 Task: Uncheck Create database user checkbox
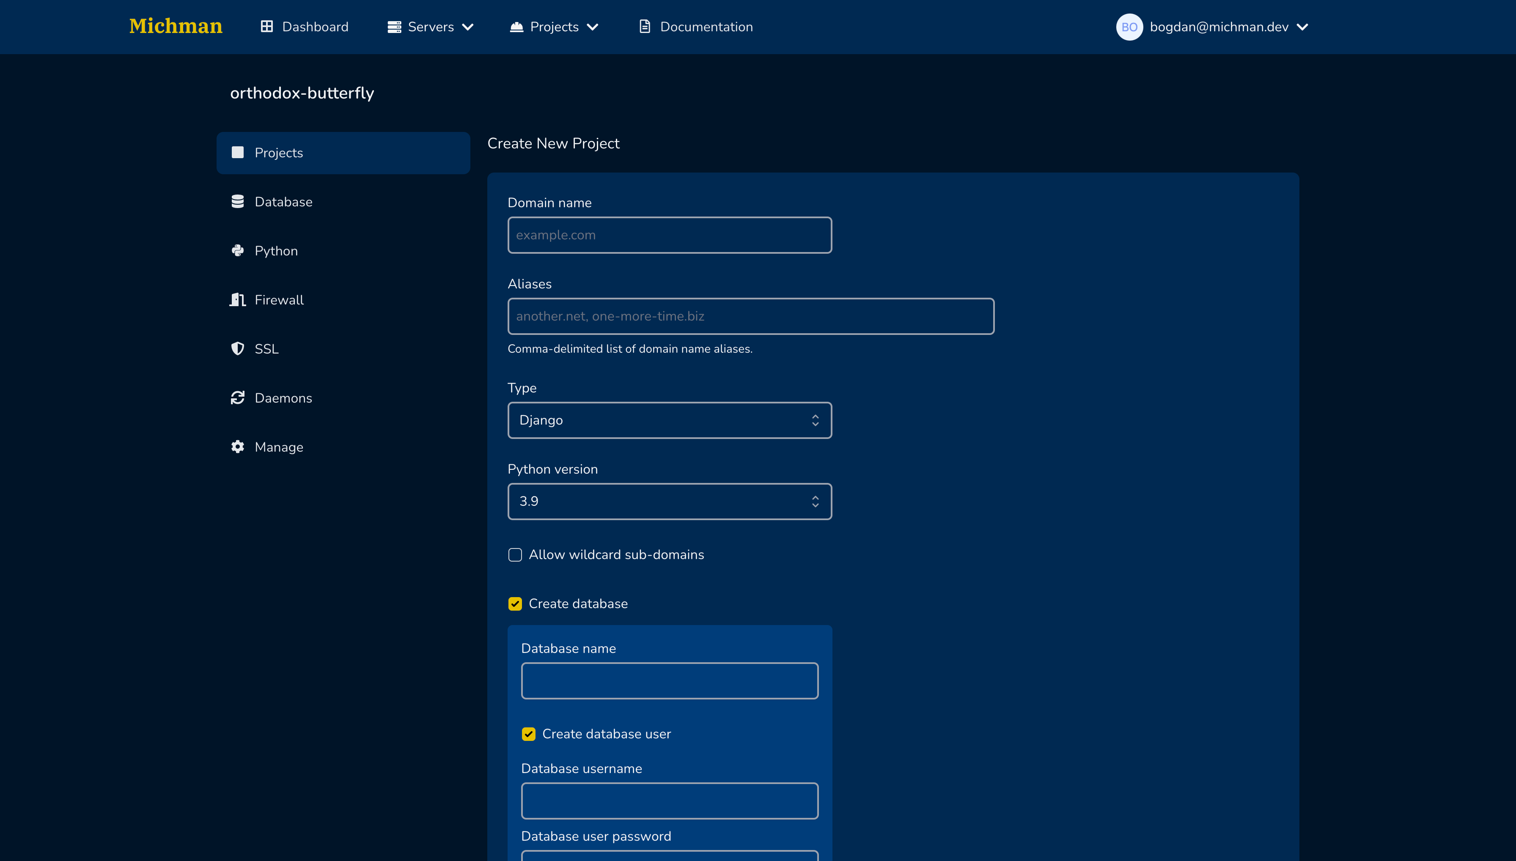528,734
